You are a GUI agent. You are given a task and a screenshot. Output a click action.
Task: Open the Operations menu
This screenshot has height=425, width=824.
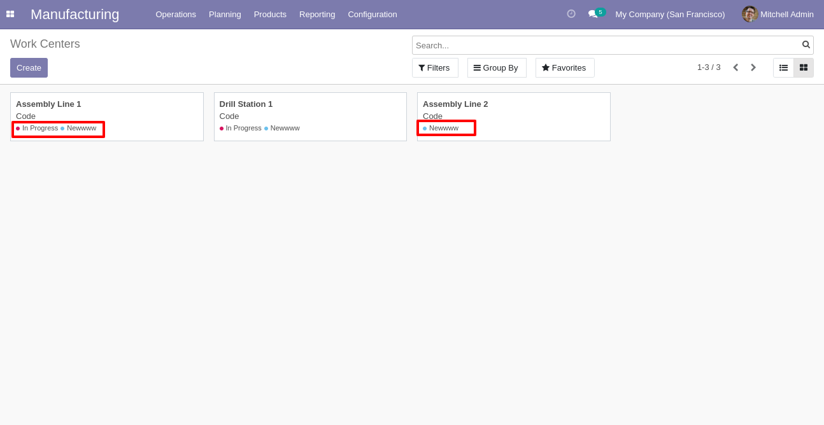[176, 14]
